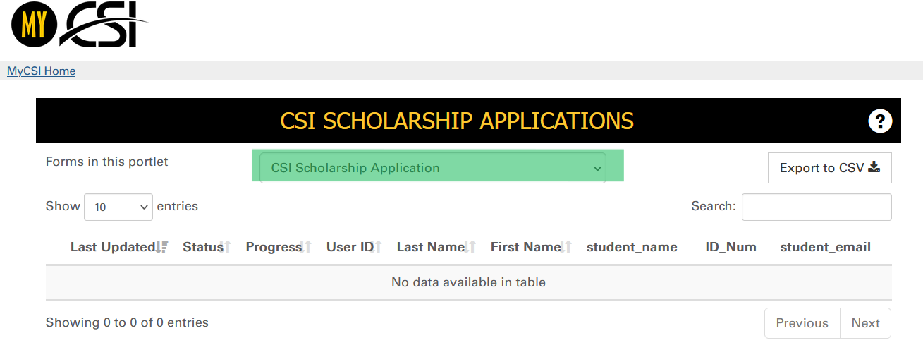The height and width of the screenshot is (350, 923).
Task: Click the Export to CSV button
Action: tap(829, 168)
